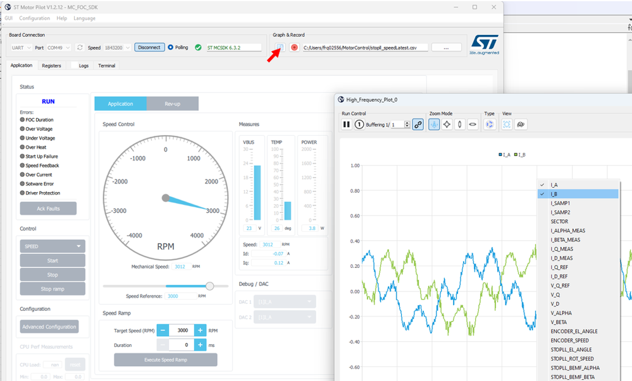Click Execute Speed Ramp button

click(166, 360)
